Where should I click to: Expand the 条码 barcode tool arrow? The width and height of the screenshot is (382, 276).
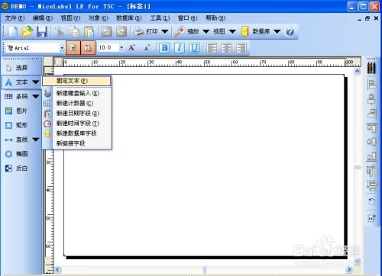(36, 97)
